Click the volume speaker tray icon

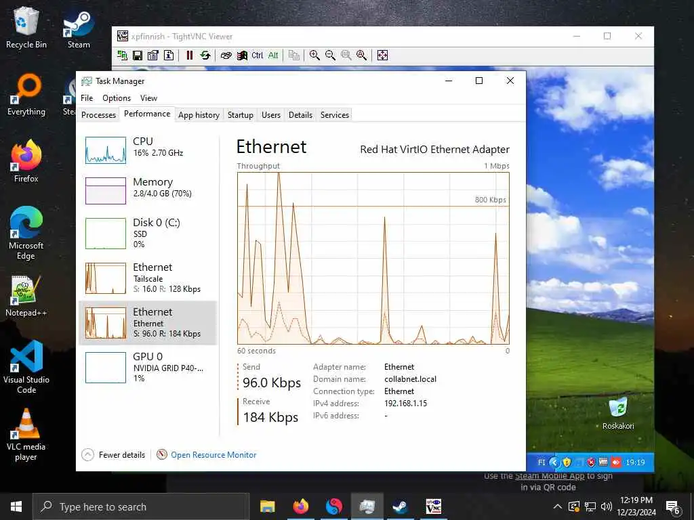coord(607,506)
